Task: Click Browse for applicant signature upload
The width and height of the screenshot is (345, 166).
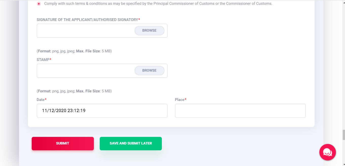Action: [149, 31]
